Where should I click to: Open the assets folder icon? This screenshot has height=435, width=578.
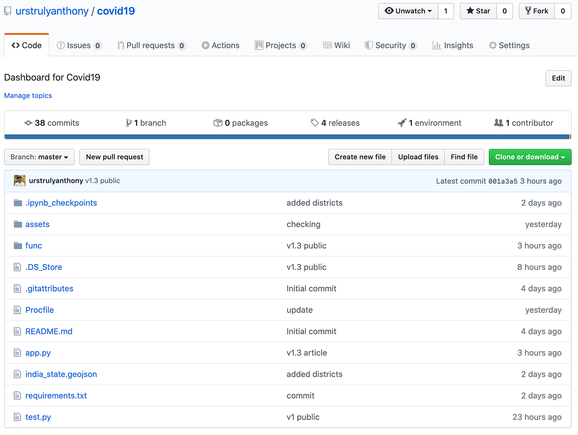point(17,224)
